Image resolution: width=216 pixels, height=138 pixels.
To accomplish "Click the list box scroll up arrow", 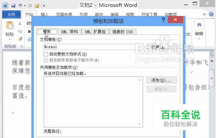I will coord(140,80).
